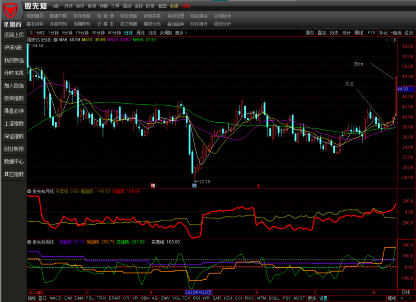Select the MACD indicator tab
The width and height of the screenshot is (416, 302).
coord(56,298)
